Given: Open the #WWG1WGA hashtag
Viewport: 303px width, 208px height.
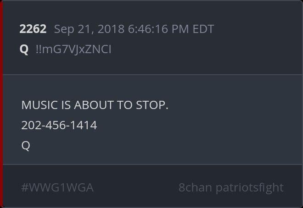Looking at the screenshot, I should (57, 187).
